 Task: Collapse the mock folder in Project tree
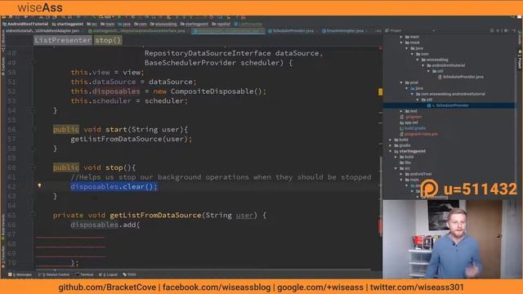[x=401, y=42]
